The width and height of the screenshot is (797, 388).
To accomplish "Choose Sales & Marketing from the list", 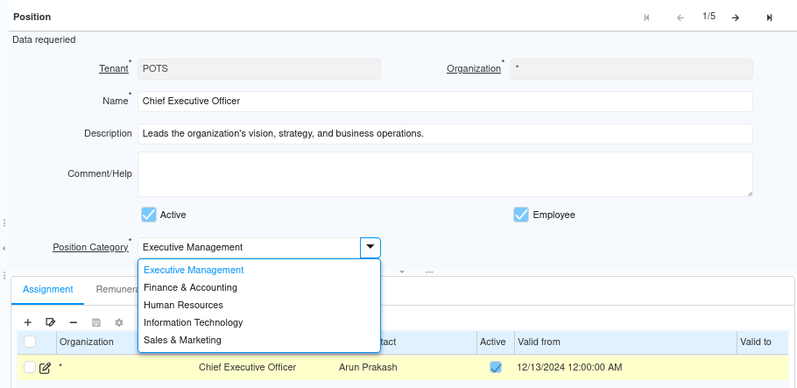I will pos(259,340).
